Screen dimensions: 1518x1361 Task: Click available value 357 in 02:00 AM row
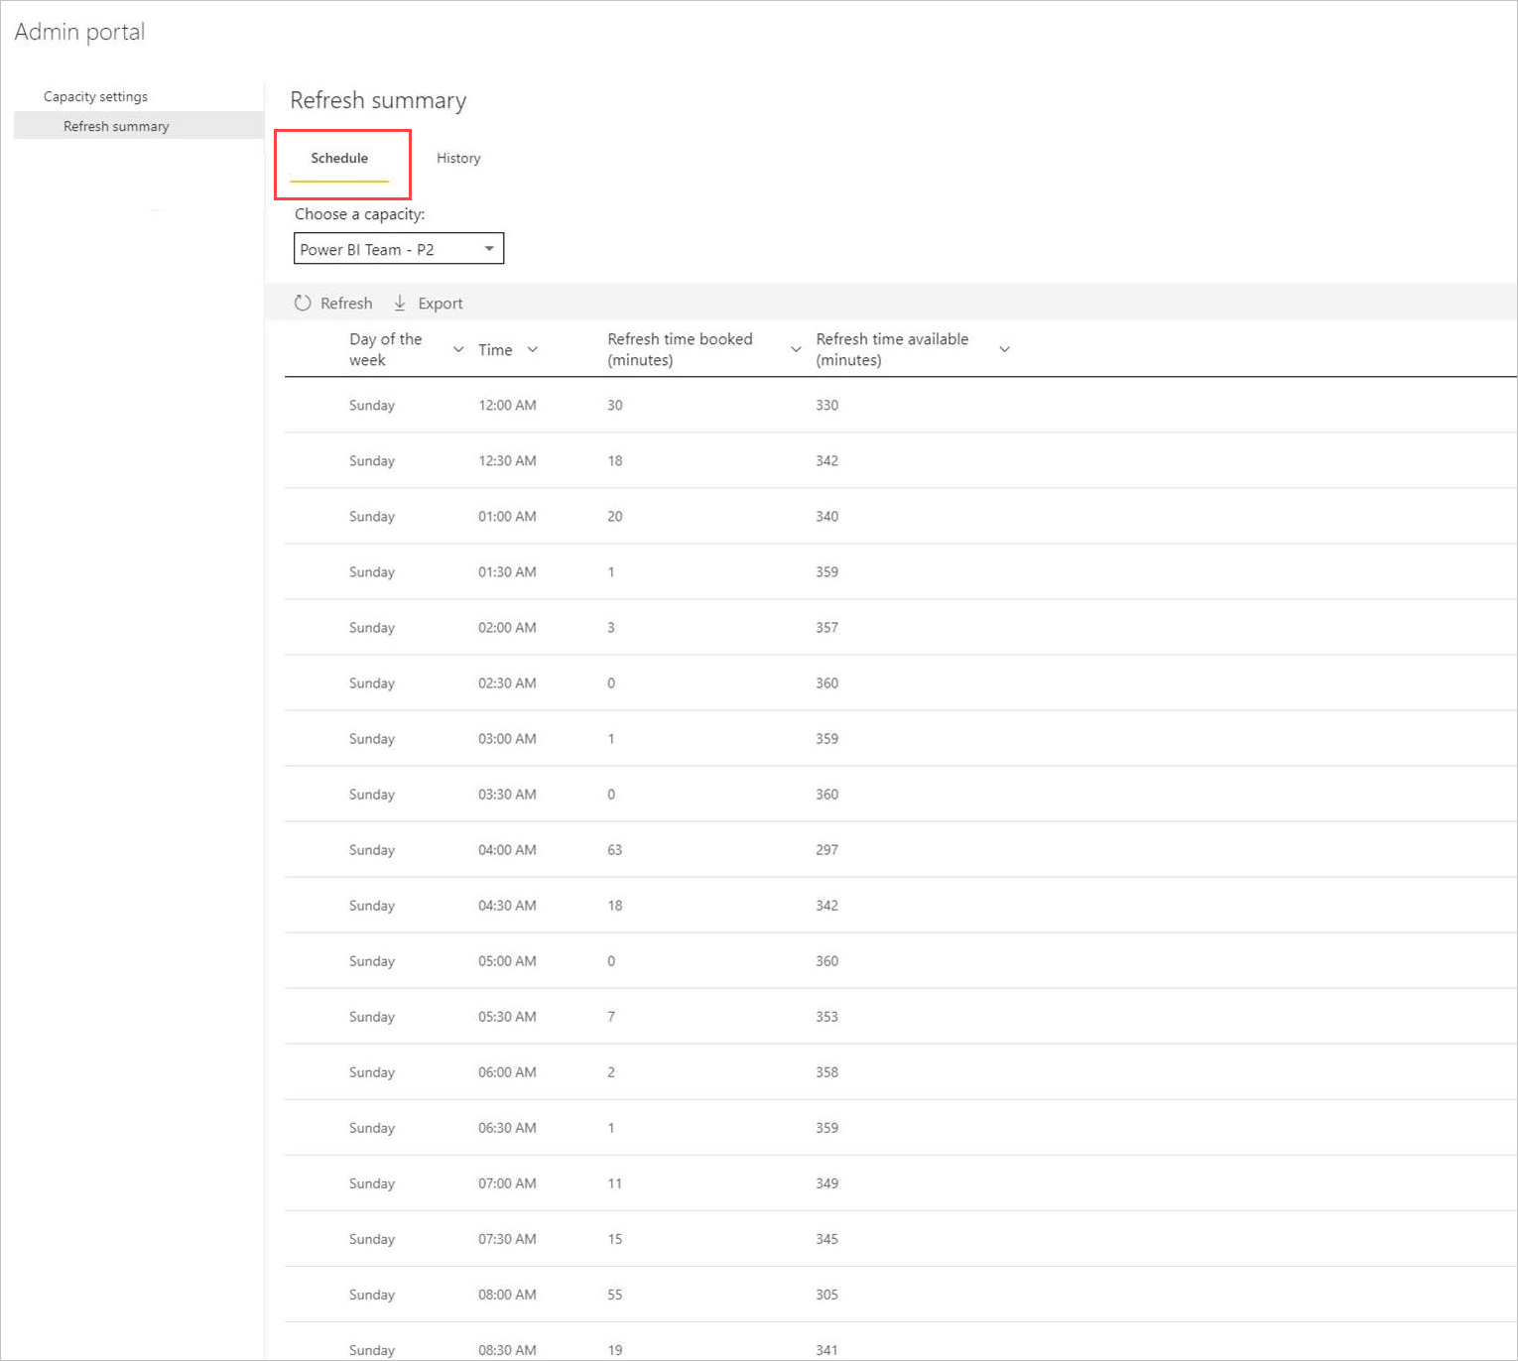tap(827, 627)
